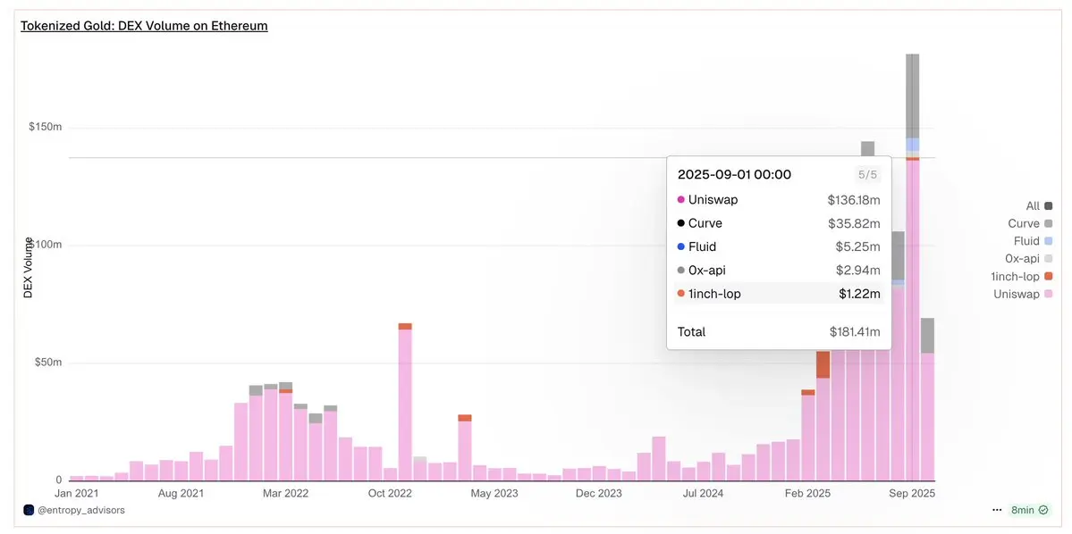The image size is (1072, 534).
Task: Toggle the Uniswap legend entry
Action: click(x=1024, y=295)
